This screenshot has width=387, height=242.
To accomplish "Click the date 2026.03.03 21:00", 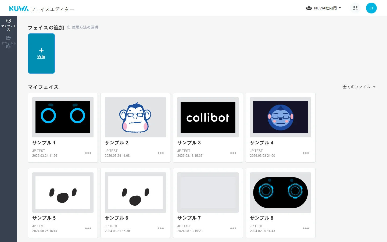I will point(262,156).
